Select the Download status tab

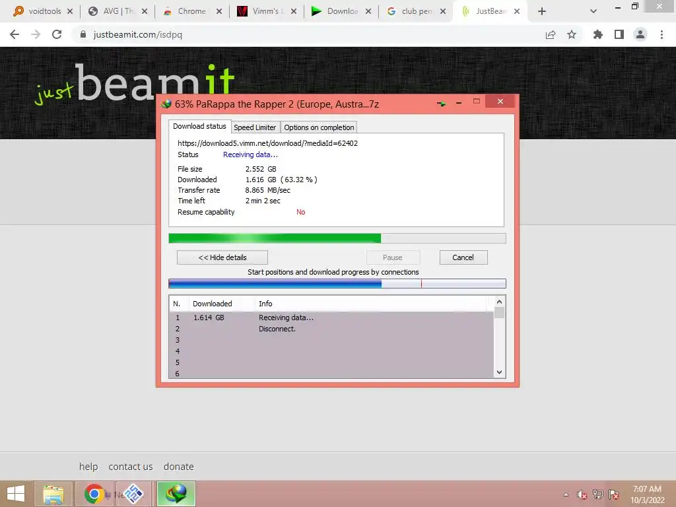[x=199, y=126]
